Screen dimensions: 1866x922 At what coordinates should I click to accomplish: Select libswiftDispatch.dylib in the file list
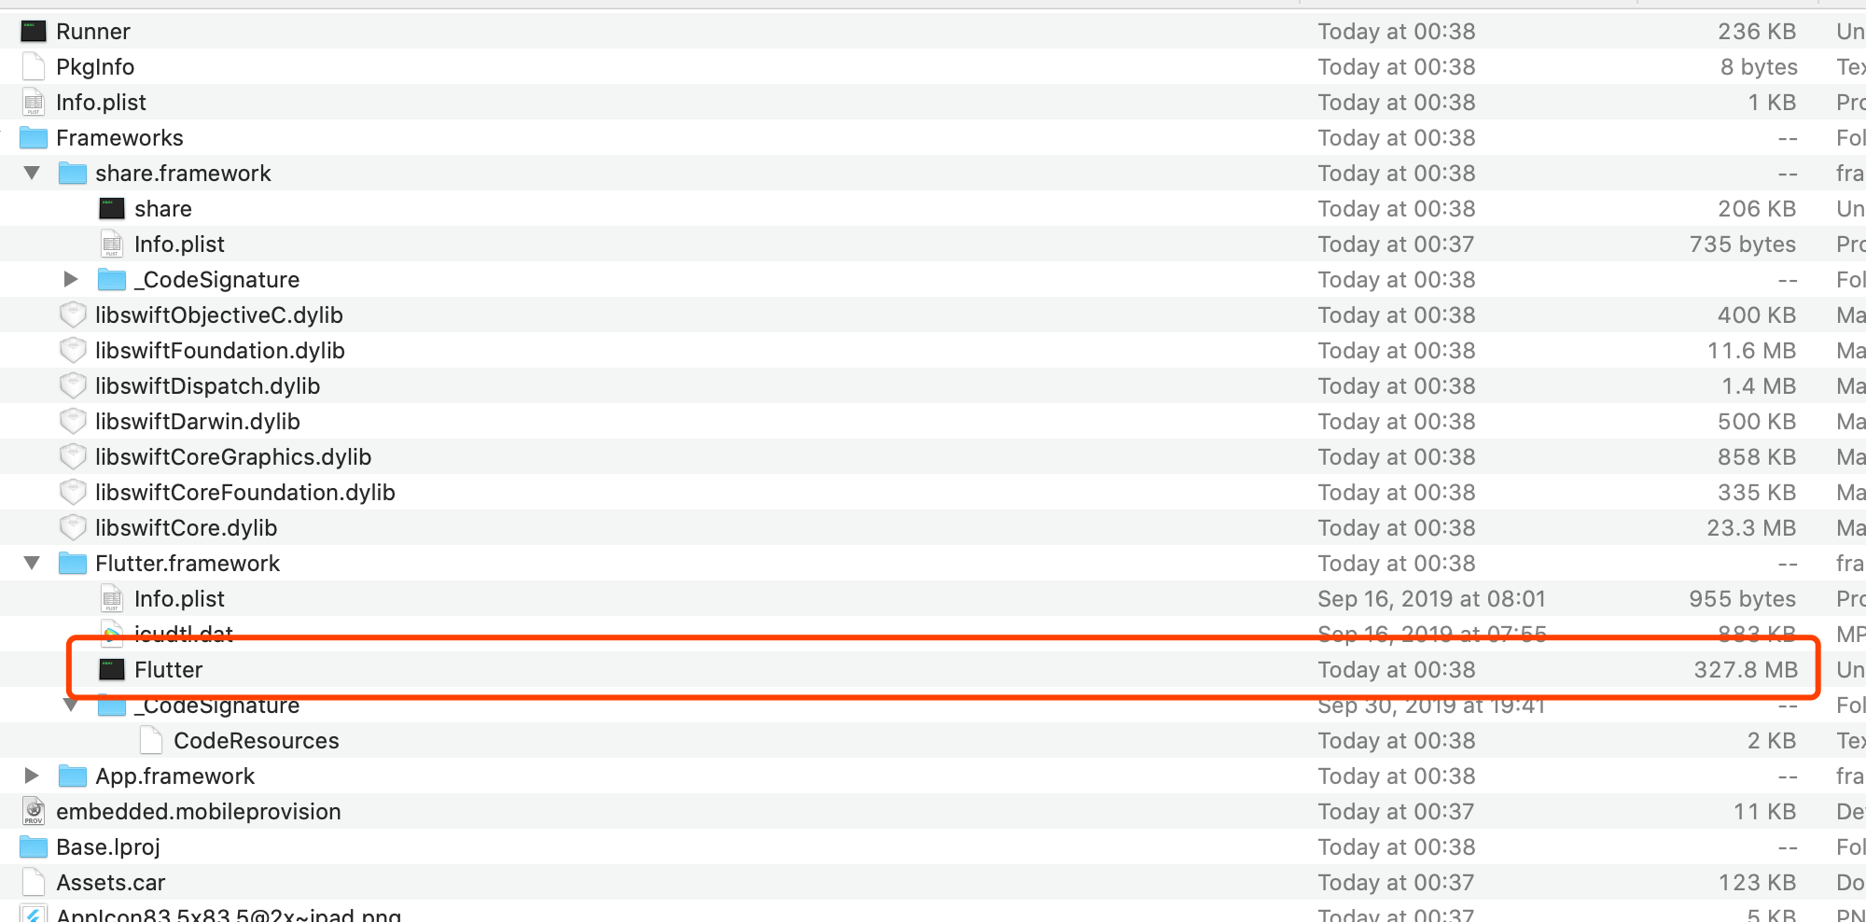pyautogui.click(x=207, y=385)
